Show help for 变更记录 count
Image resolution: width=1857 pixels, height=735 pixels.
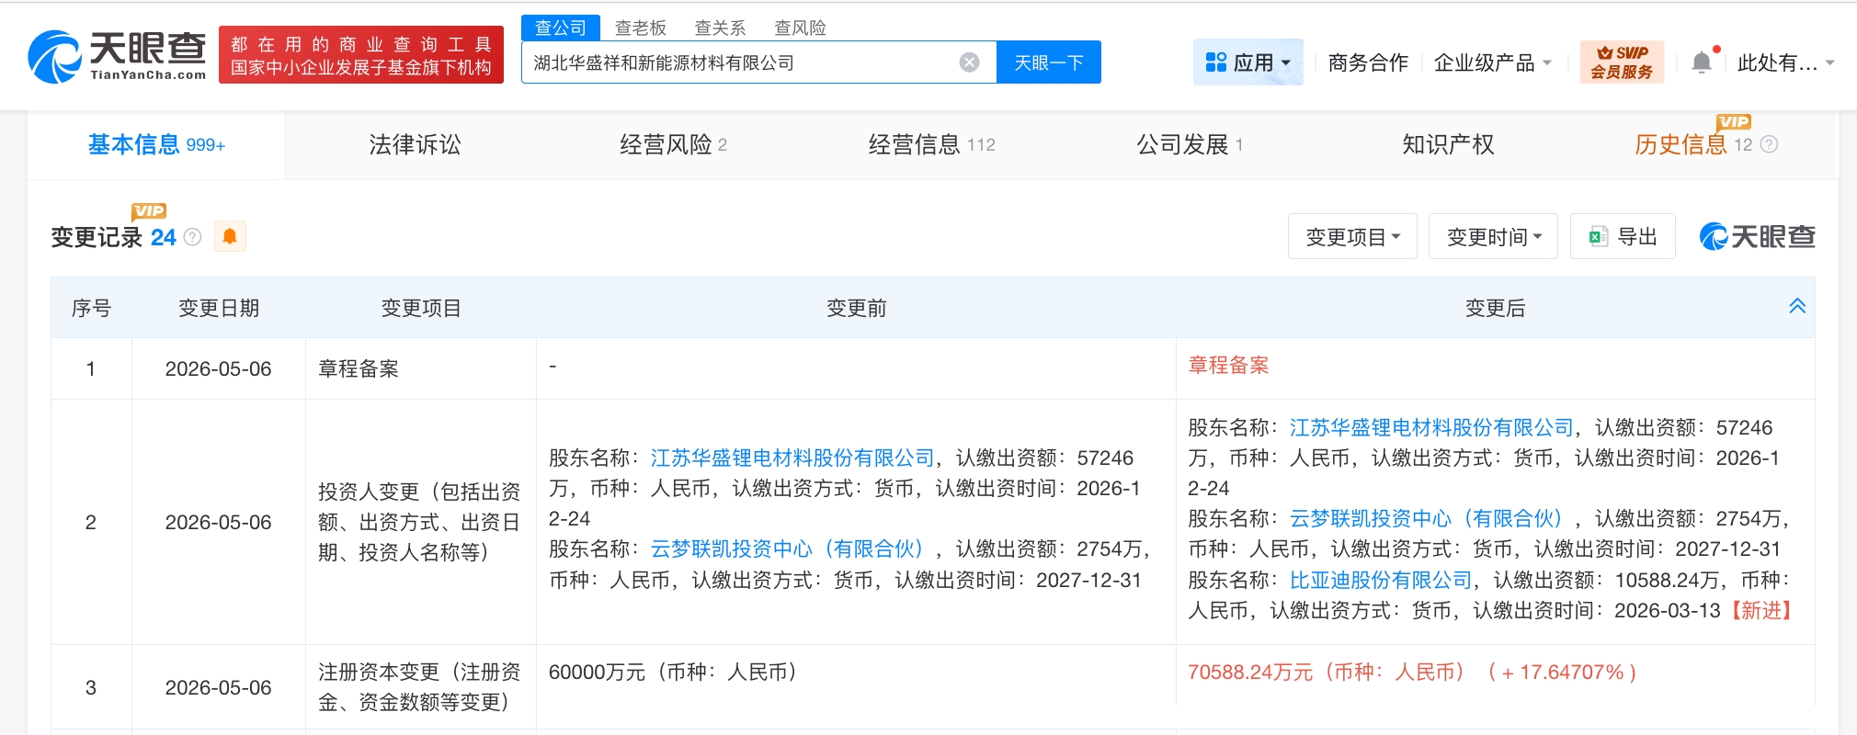coord(192,237)
